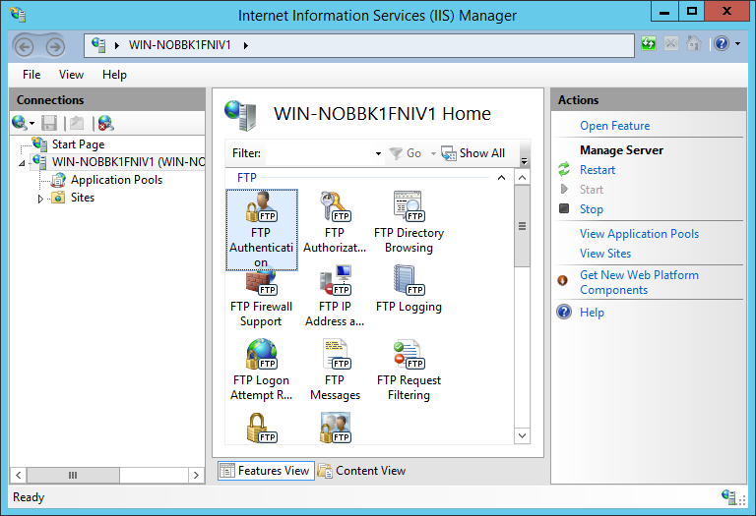
Task: Switch to Features View tab
Action: [266, 470]
